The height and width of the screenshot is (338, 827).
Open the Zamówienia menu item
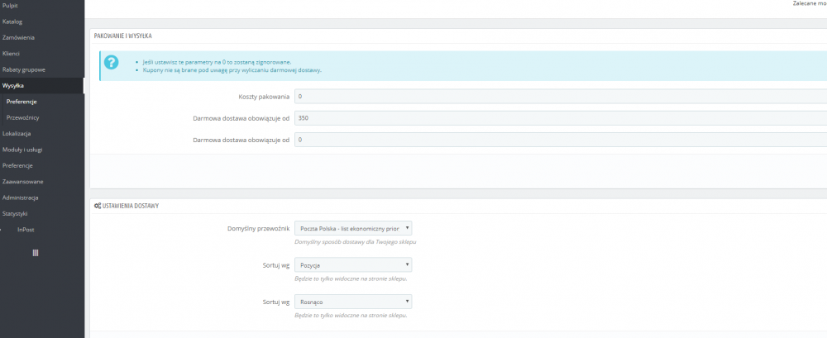(18, 37)
